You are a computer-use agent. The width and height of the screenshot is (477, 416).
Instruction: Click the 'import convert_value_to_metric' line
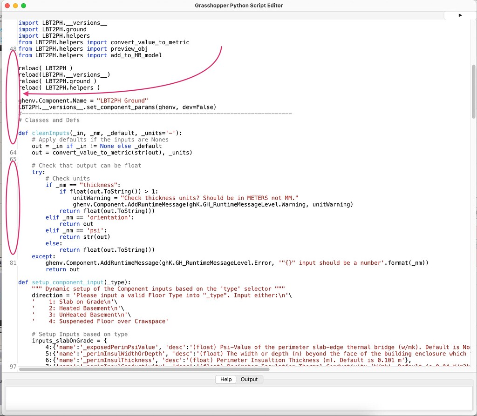pos(104,42)
